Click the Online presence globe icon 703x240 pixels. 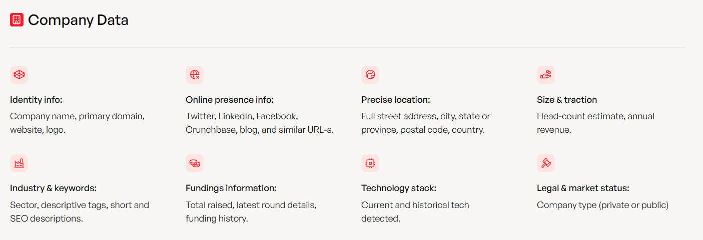(x=195, y=75)
